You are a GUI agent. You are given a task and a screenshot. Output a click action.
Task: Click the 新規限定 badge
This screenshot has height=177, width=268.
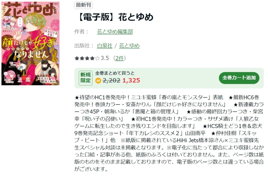(x=86, y=78)
